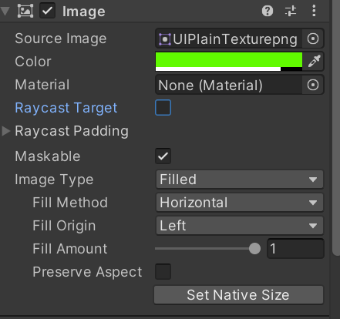
Task: Disable the Image component enable checkbox
Action: click(47, 11)
